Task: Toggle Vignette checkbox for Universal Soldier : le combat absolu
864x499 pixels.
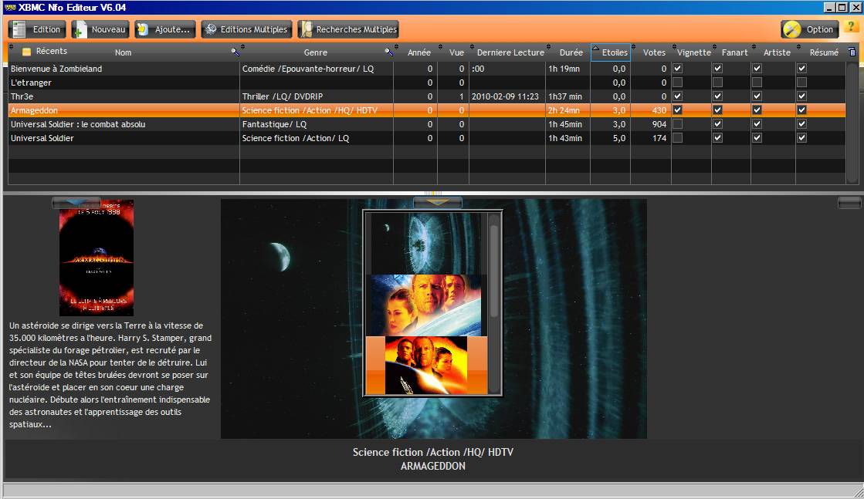Action: click(678, 124)
